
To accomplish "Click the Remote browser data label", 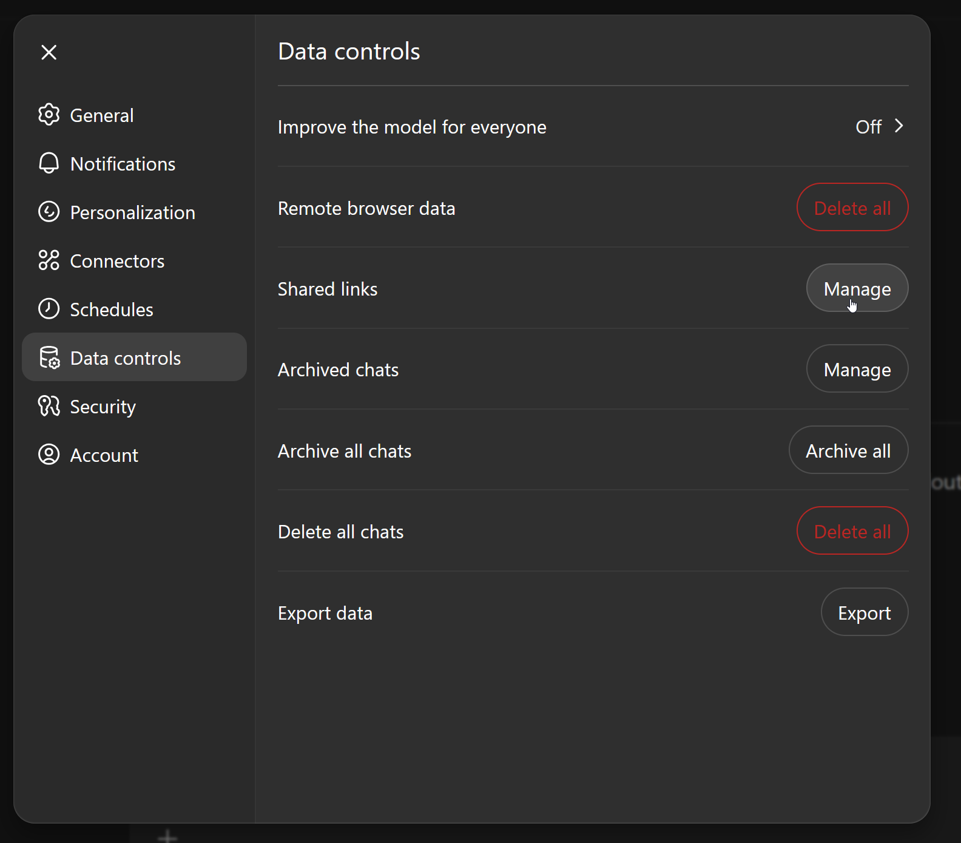I will [366, 208].
